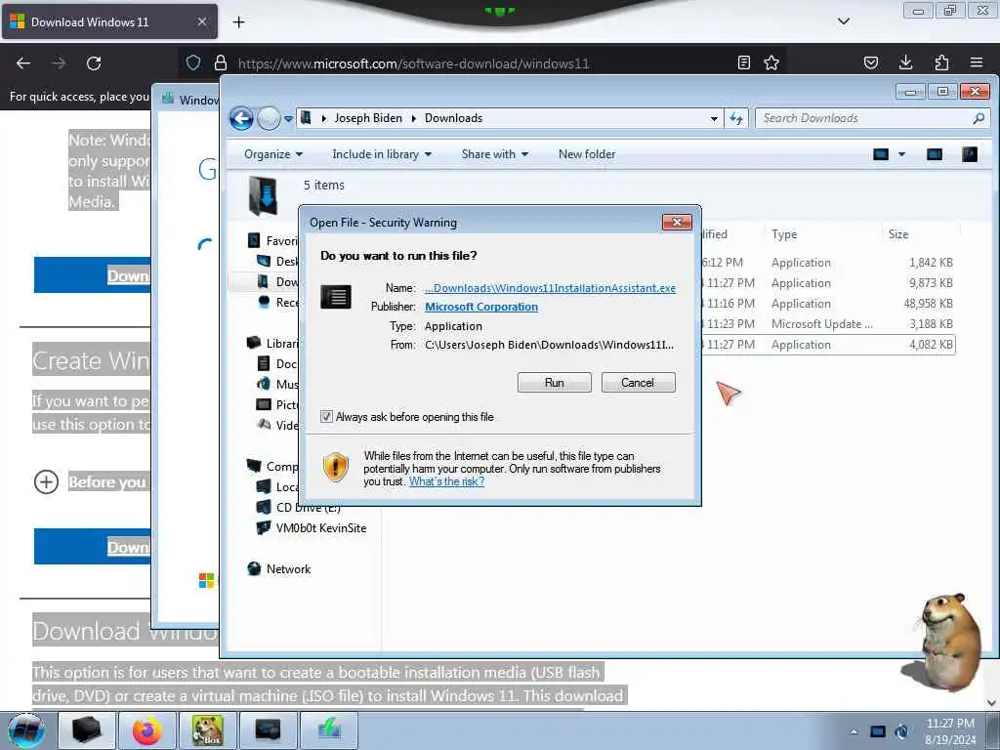Close the Download Windows 11 tab
Viewport: 1000px width, 750px height.
point(202,21)
